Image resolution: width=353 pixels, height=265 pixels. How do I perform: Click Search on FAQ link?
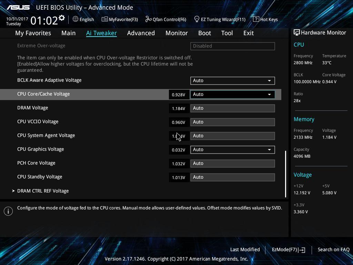[x=333, y=250]
